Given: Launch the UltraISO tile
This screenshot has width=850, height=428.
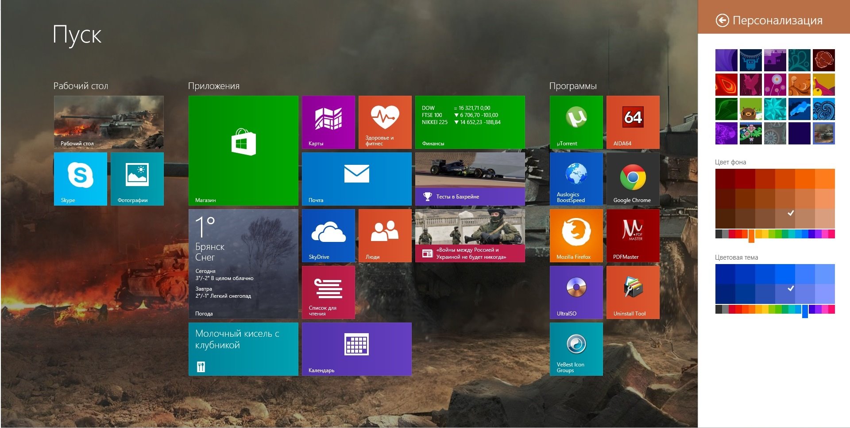Looking at the screenshot, I should (x=576, y=292).
